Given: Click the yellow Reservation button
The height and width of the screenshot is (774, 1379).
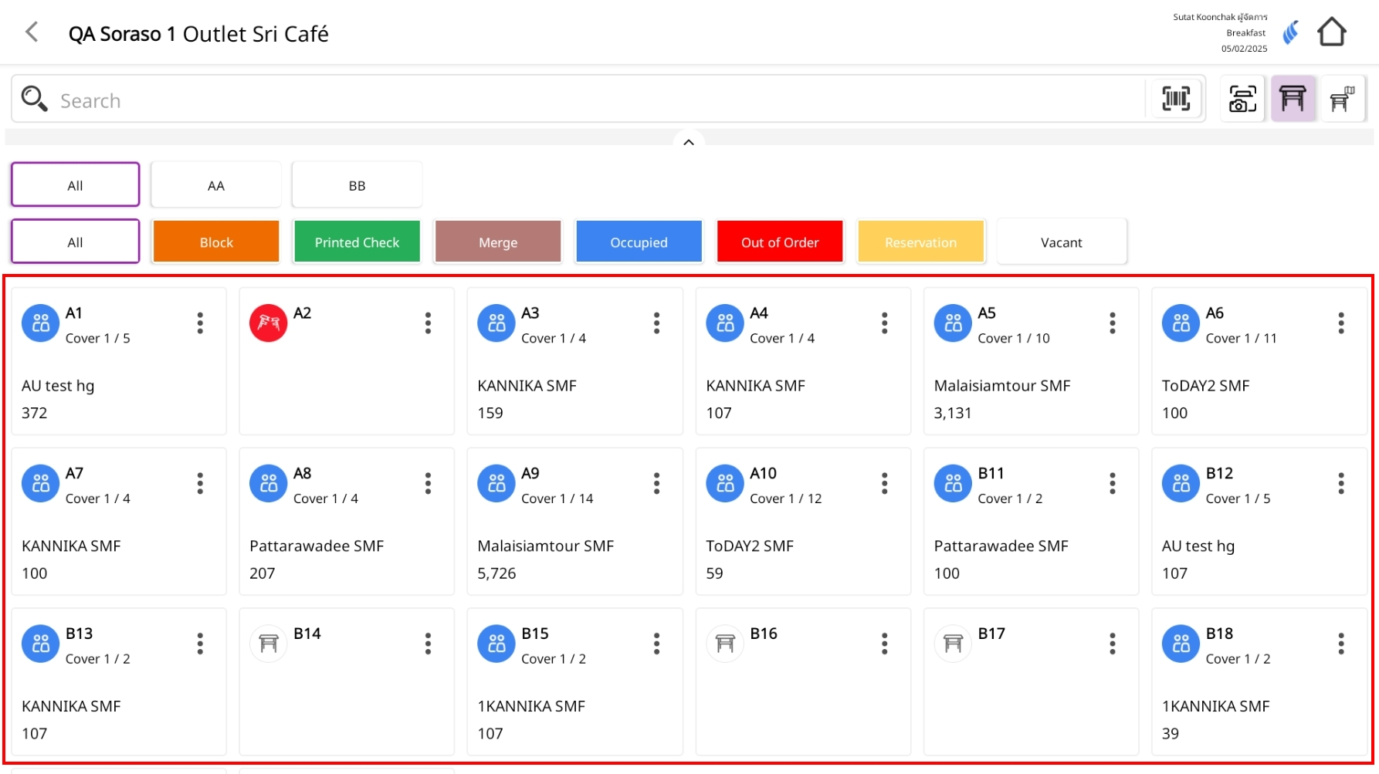Looking at the screenshot, I should click(x=920, y=242).
